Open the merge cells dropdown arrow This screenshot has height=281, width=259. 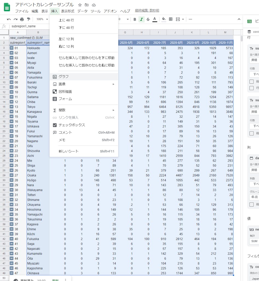pos(183,19)
